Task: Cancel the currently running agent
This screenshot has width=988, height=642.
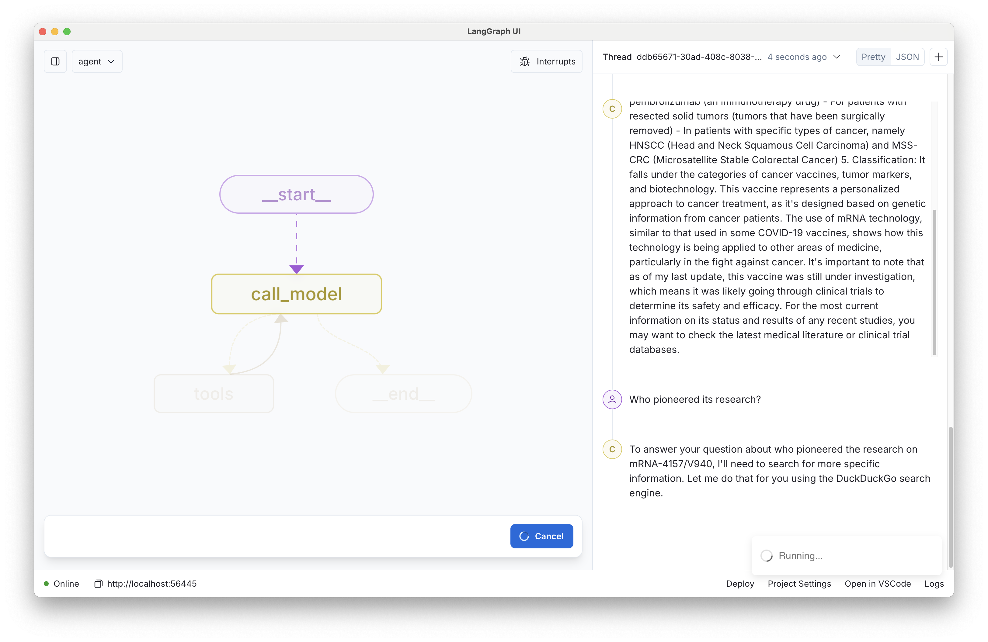Action: (541, 536)
